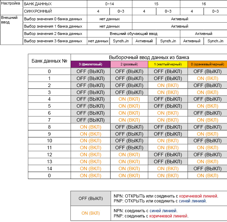Click the 'БАНК ДАННЫХ' row label
Image resolution: width=227 pixels, height=222 pixels.
click(x=37, y=4)
